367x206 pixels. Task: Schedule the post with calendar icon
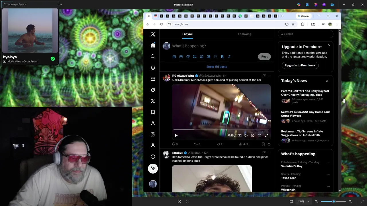(x=208, y=57)
